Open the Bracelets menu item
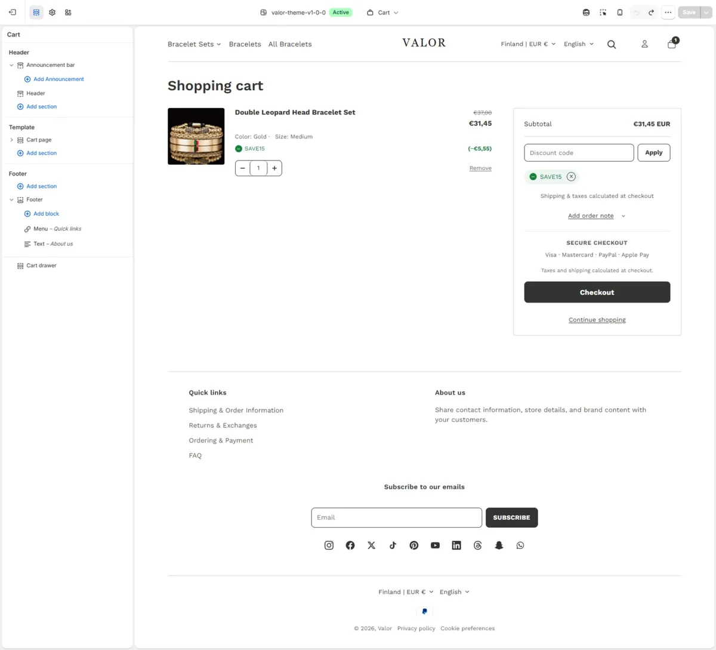The width and height of the screenshot is (716, 650). pos(245,44)
